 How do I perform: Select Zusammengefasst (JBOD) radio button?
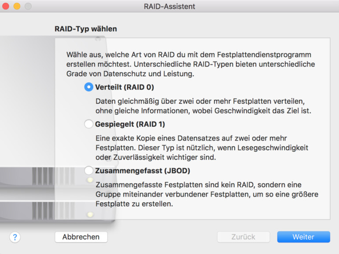(x=88, y=171)
